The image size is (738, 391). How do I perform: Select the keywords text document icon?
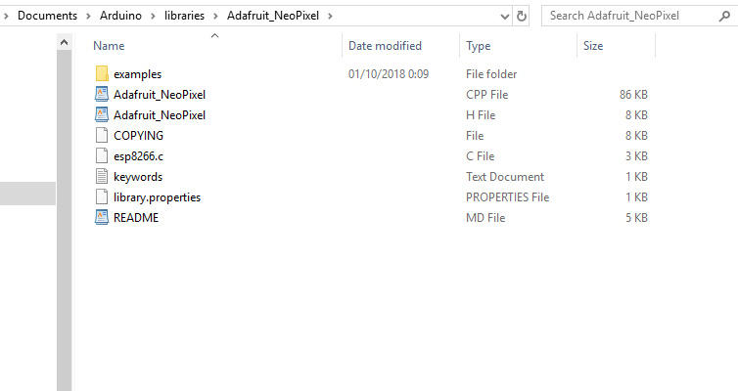(x=102, y=177)
